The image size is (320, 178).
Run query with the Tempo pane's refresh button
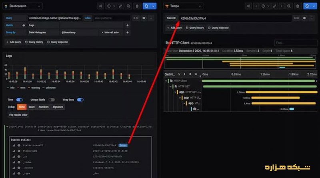307,6
